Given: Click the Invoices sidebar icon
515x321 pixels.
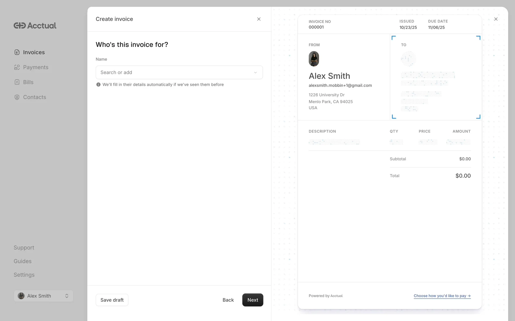Looking at the screenshot, I should click(x=17, y=52).
